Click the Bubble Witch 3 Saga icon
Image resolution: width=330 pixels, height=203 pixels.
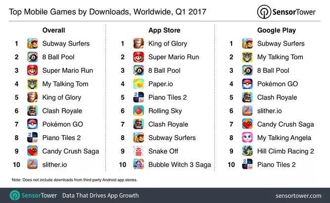139,164
